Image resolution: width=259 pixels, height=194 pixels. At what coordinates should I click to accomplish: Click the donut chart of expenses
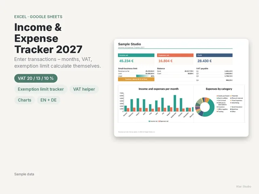coord(205,107)
